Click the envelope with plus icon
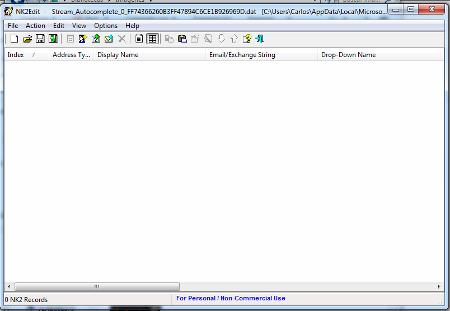 tap(109, 39)
